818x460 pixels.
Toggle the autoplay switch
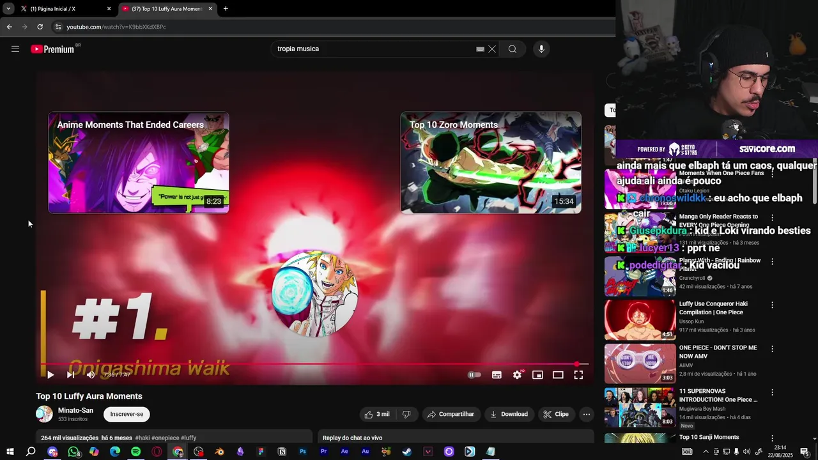point(474,375)
